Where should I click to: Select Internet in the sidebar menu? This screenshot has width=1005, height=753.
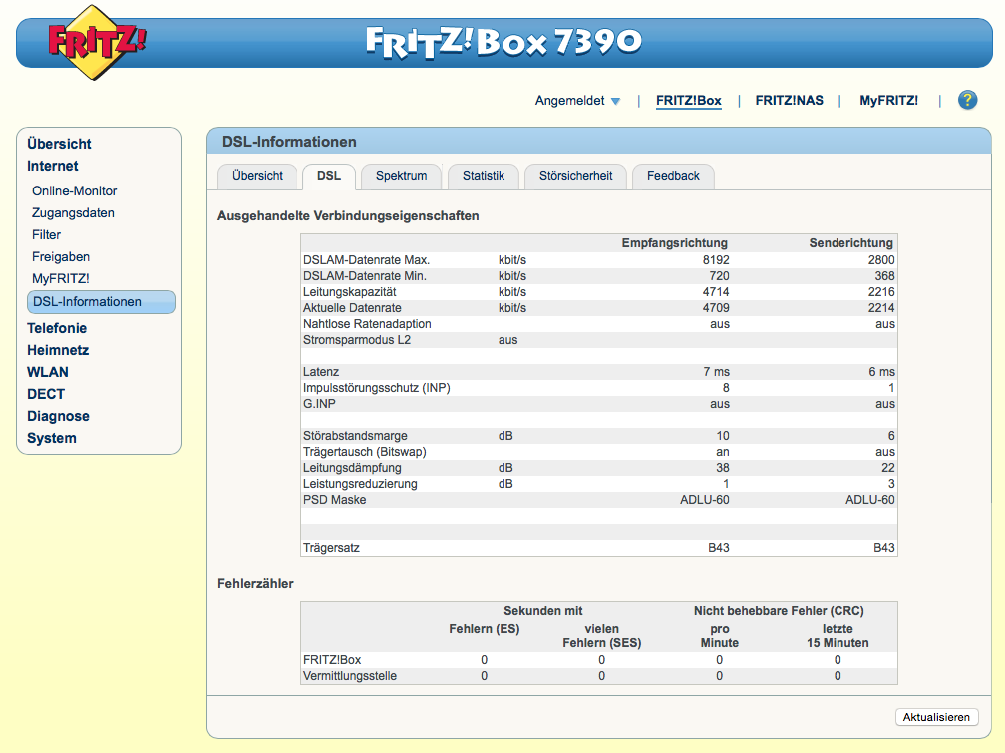pyautogui.click(x=53, y=166)
